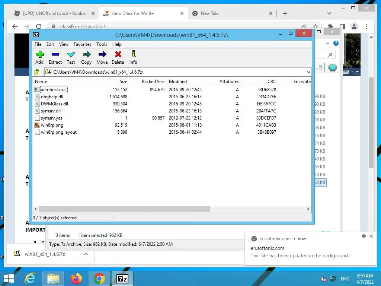The height and width of the screenshot is (286, 381).
Task: Click the Add toolbar icon in 7-Zip
Action: [39, 57]
